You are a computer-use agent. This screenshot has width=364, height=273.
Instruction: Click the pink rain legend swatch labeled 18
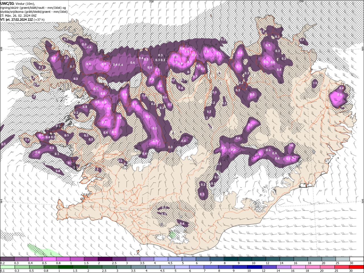[313, 267]
